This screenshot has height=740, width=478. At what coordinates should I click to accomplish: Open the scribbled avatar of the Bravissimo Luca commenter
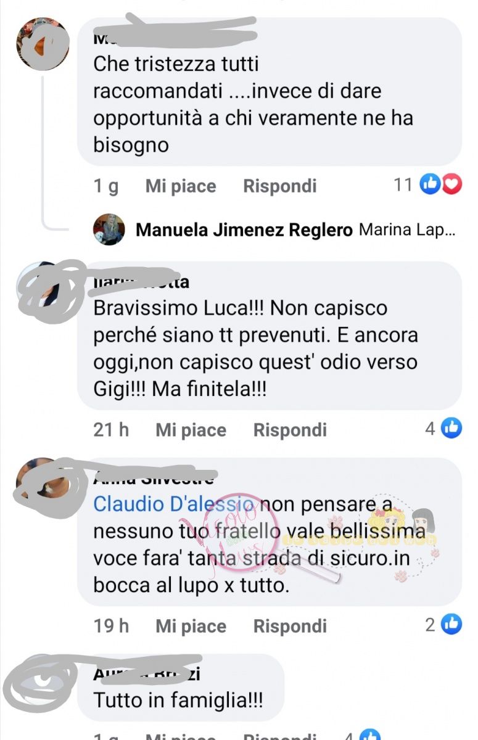click(51, 290)
